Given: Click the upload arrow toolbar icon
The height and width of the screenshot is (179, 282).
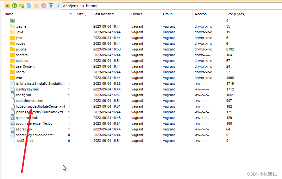Looking at the screenshot, I should coord(51,6).
